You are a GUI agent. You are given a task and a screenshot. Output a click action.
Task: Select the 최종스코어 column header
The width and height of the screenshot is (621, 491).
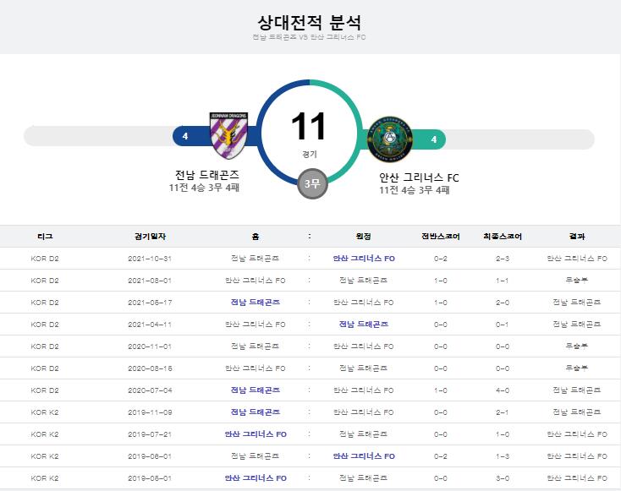coord(503,237)
